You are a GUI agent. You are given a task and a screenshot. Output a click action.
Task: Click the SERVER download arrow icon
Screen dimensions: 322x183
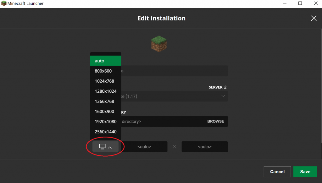click(x=225, y=87)
